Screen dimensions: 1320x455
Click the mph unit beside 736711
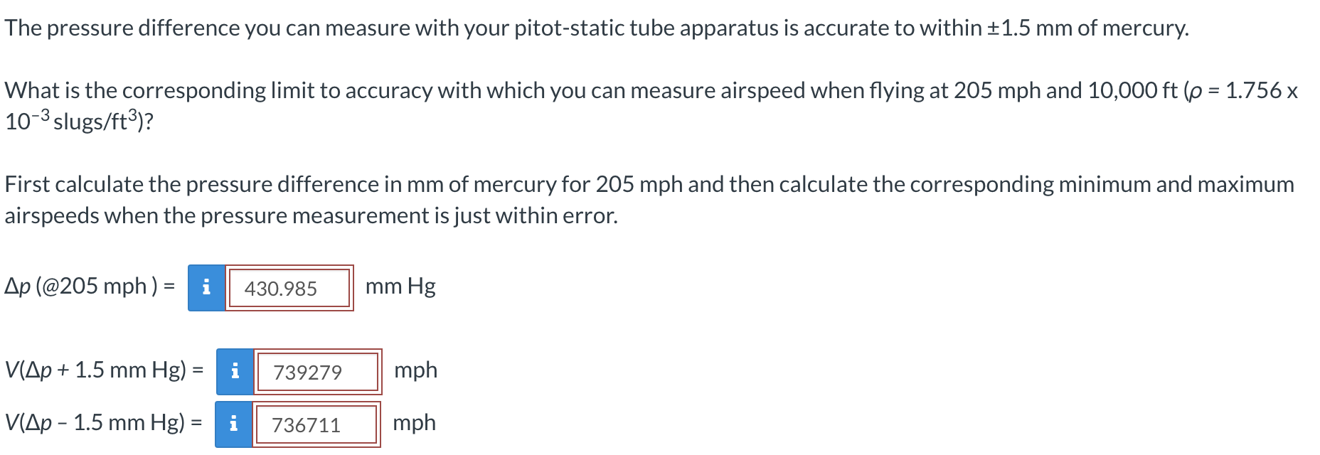pyautogui.click(x=416, y=422)
